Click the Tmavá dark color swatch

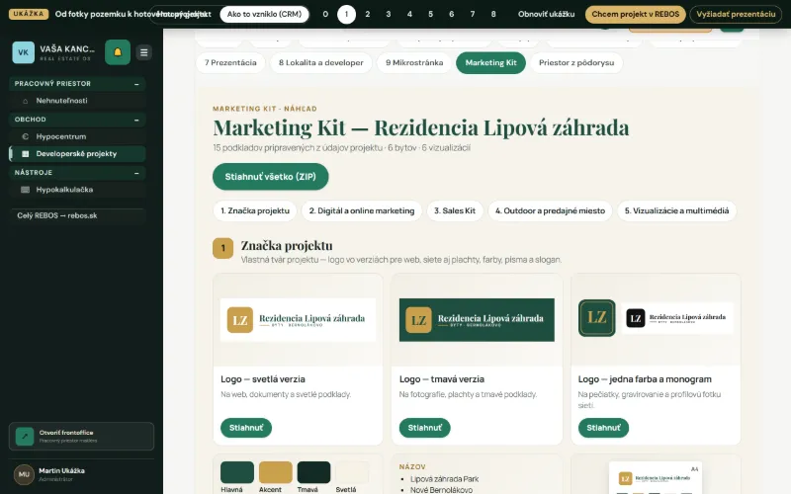tap(313, 472)
